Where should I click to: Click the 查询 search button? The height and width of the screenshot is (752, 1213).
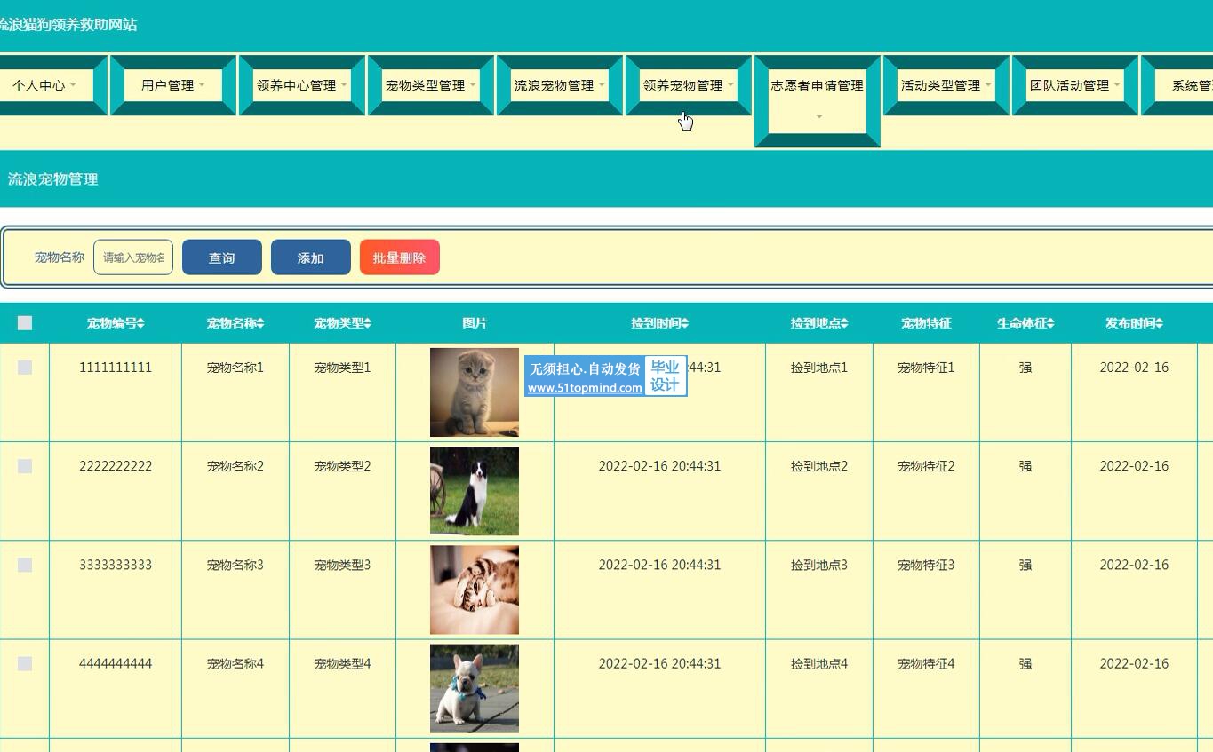pos(221,257)
